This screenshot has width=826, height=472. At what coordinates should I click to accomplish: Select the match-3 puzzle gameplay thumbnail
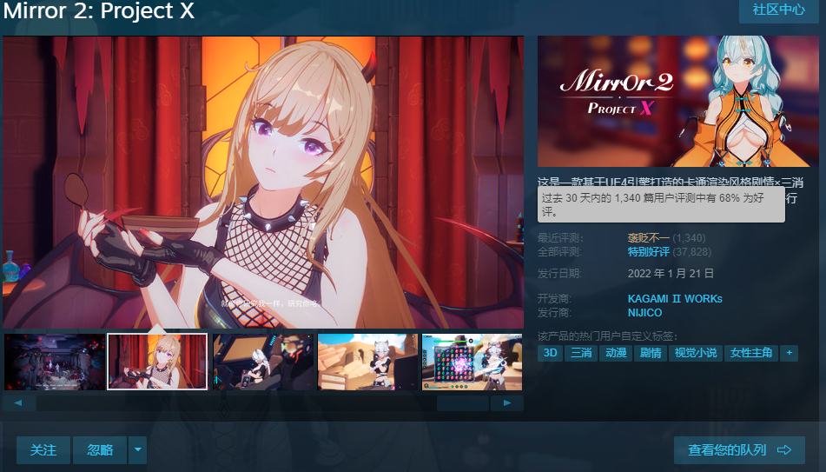coord(472,362)
